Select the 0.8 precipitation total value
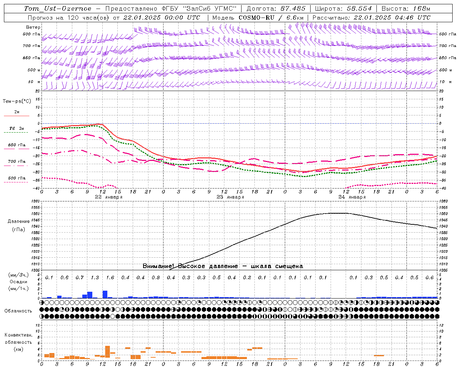The height and width of the screenshot is (367, 458). click(156, 278)
